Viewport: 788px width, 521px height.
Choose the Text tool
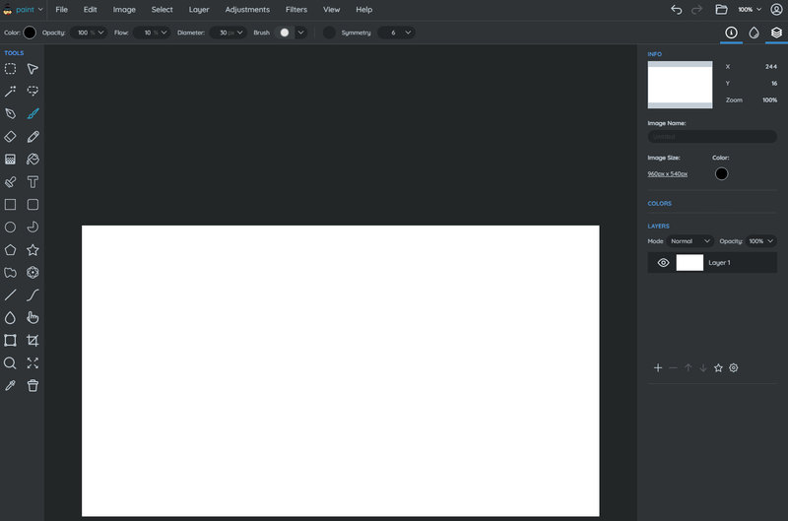(x=33, y=181)
